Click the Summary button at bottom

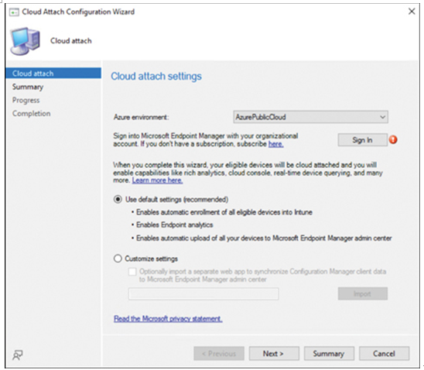click(x=329, y=354)
